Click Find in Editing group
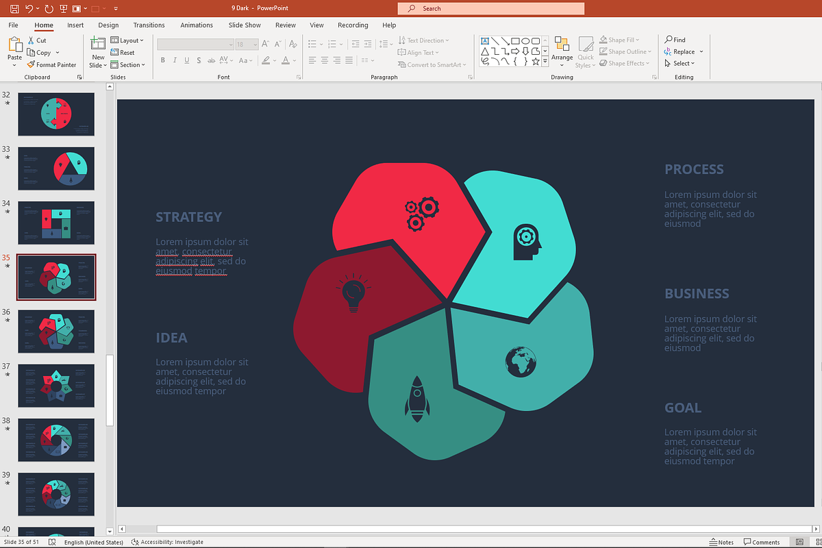The width and height of the screenshot is (822, 548). (x=675, y=40)
